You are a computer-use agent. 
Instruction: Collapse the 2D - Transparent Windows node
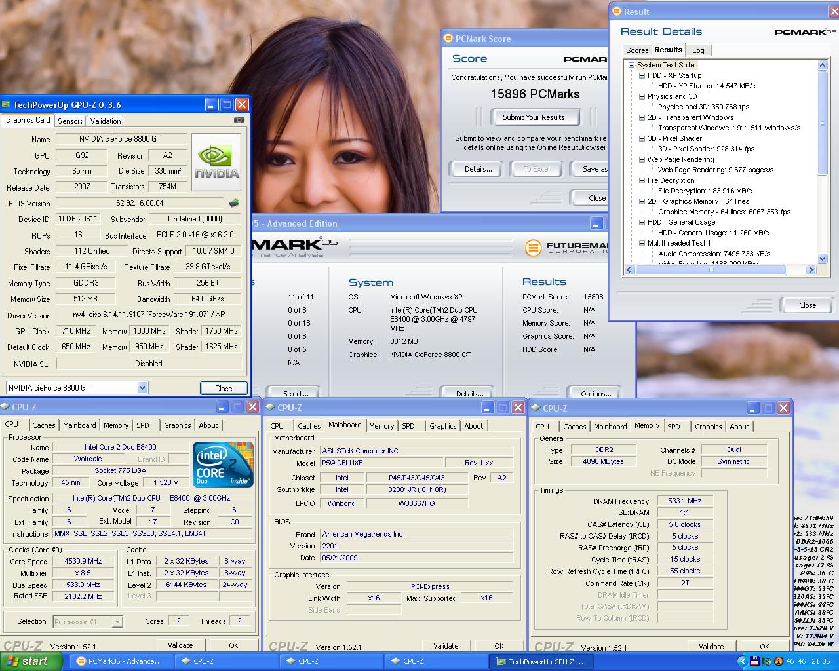(642, 117)
